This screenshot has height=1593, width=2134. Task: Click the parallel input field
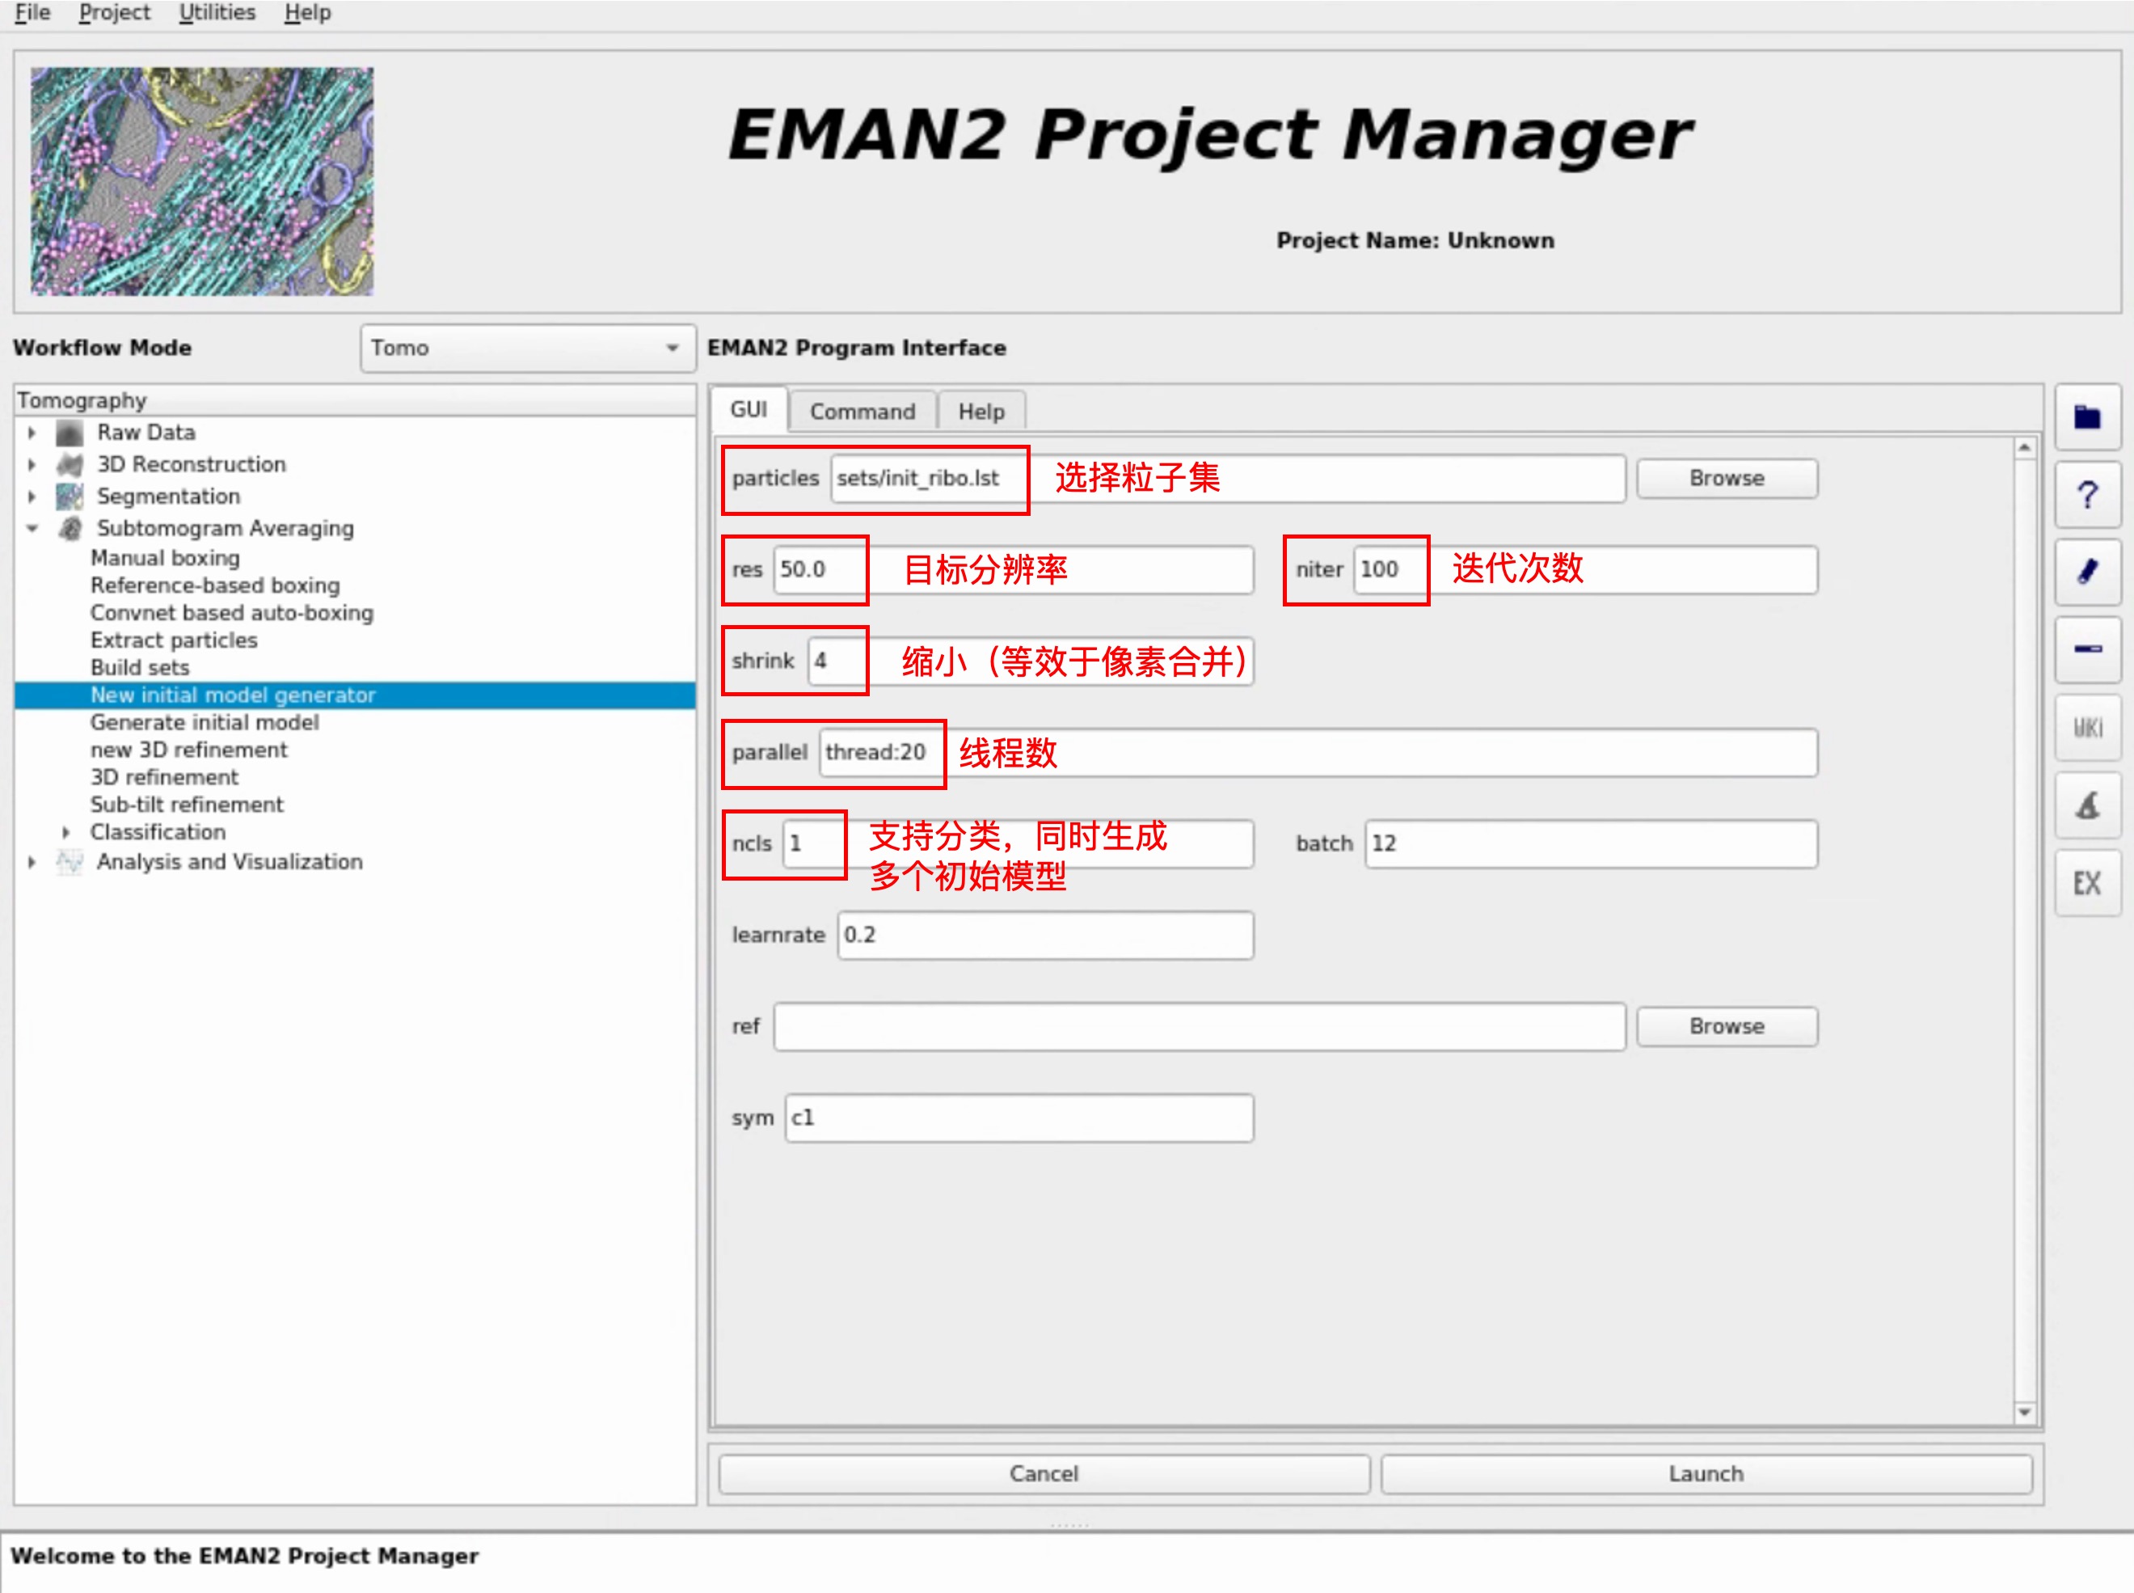[x=1318, y=753]
